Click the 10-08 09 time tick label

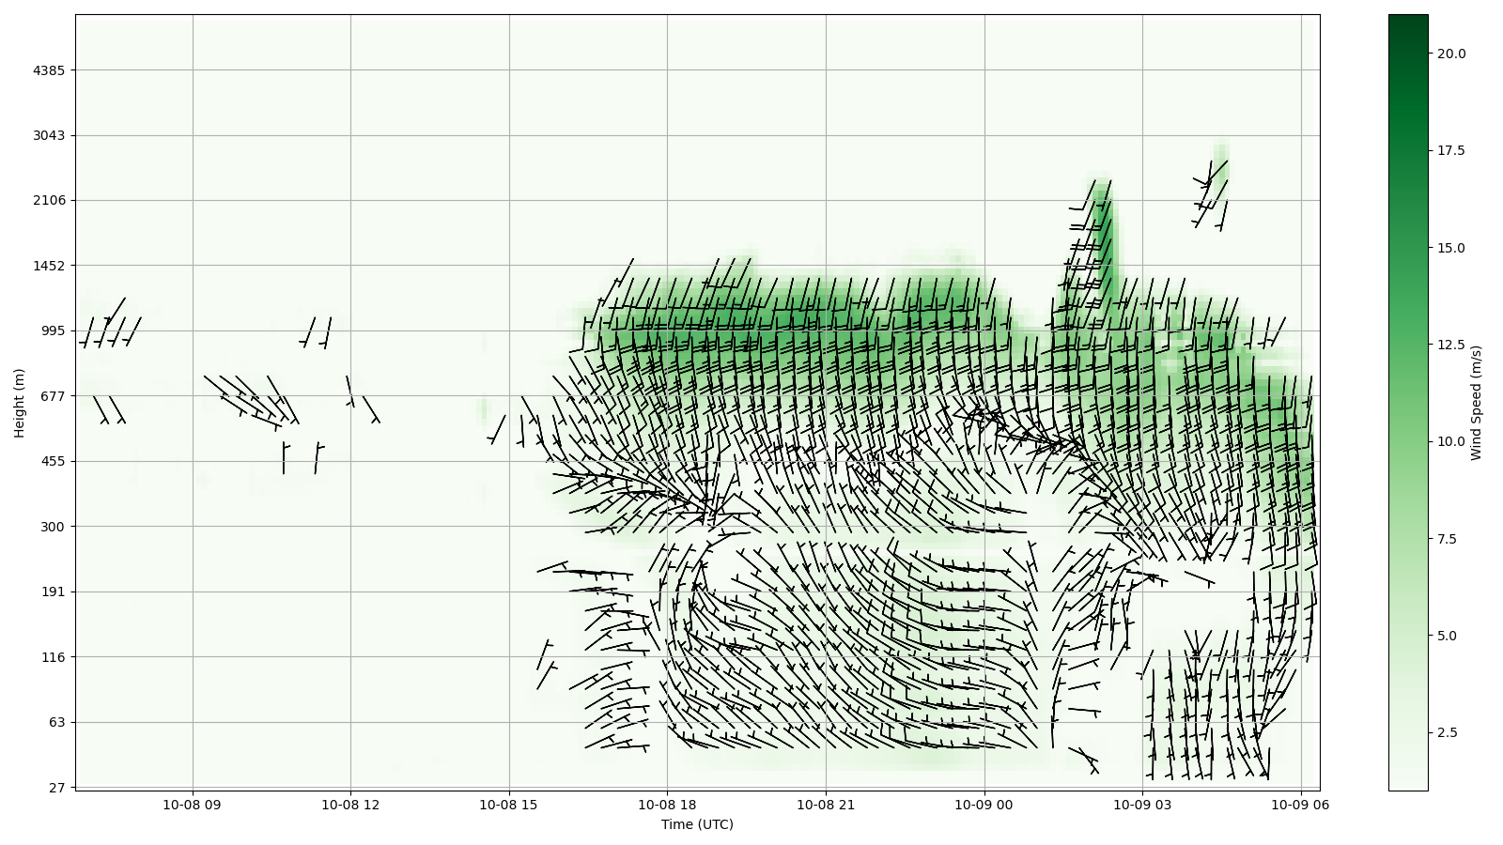pos(192,804)
